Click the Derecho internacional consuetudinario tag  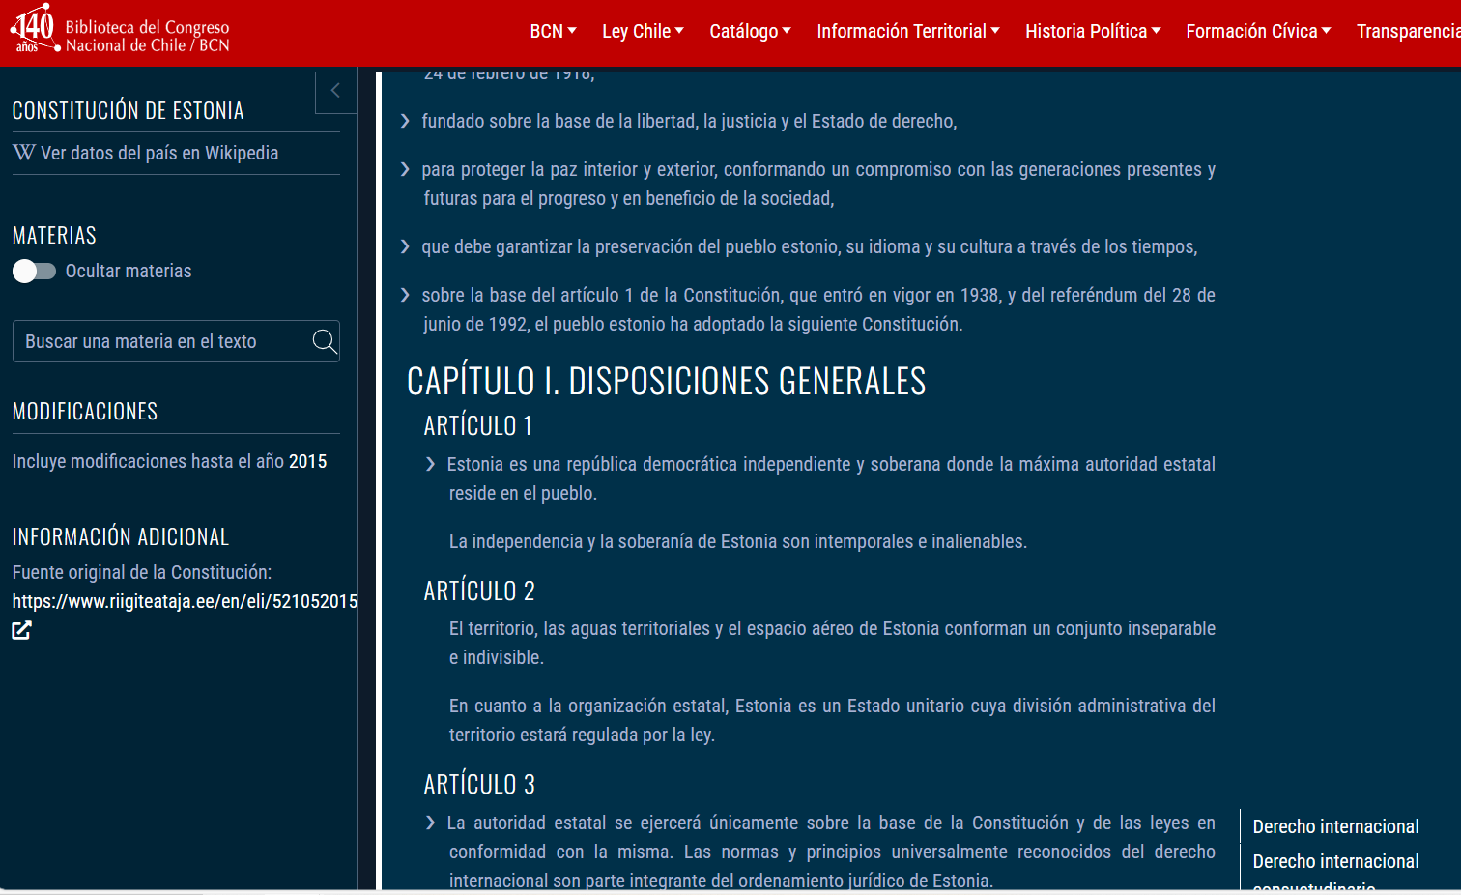click(1335, 873)
